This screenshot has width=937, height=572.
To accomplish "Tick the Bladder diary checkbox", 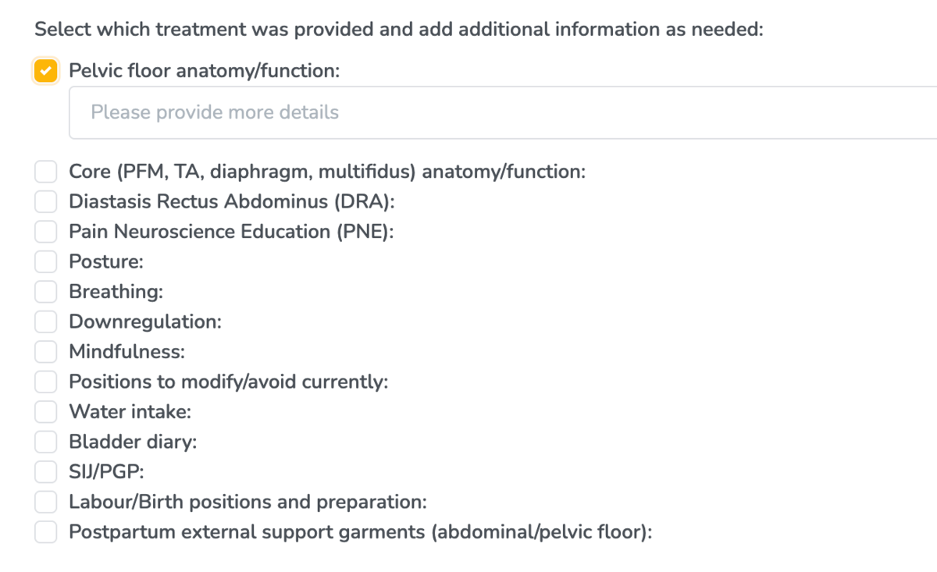I will pyautogui.click(x=45, y=441).
